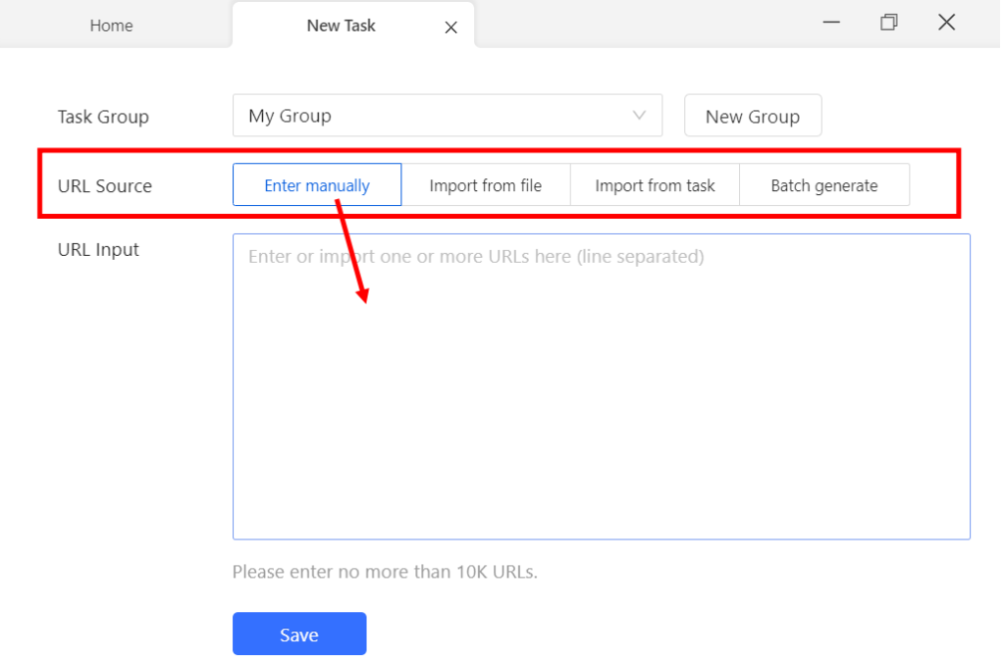Click the URL placeholder hint text

[476, 257]
